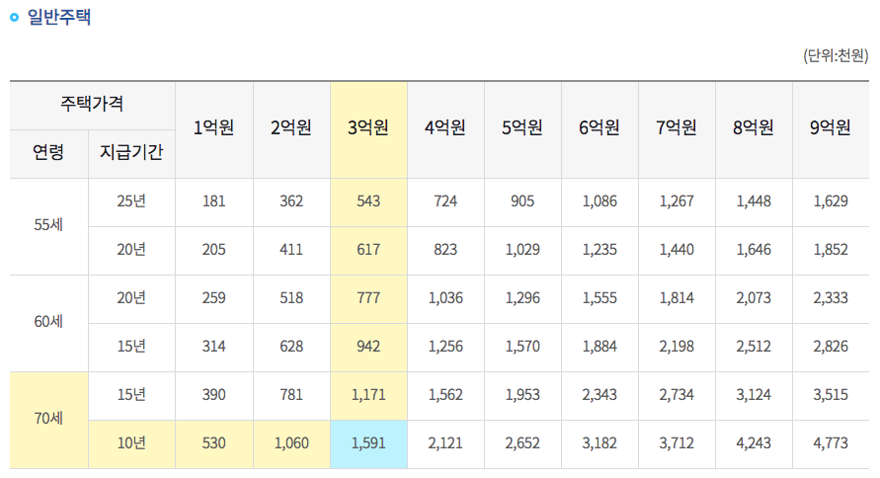Viewport: 880px width, 478px height.
Task: Click the 3,515 table cell
Action: point(831,395)
